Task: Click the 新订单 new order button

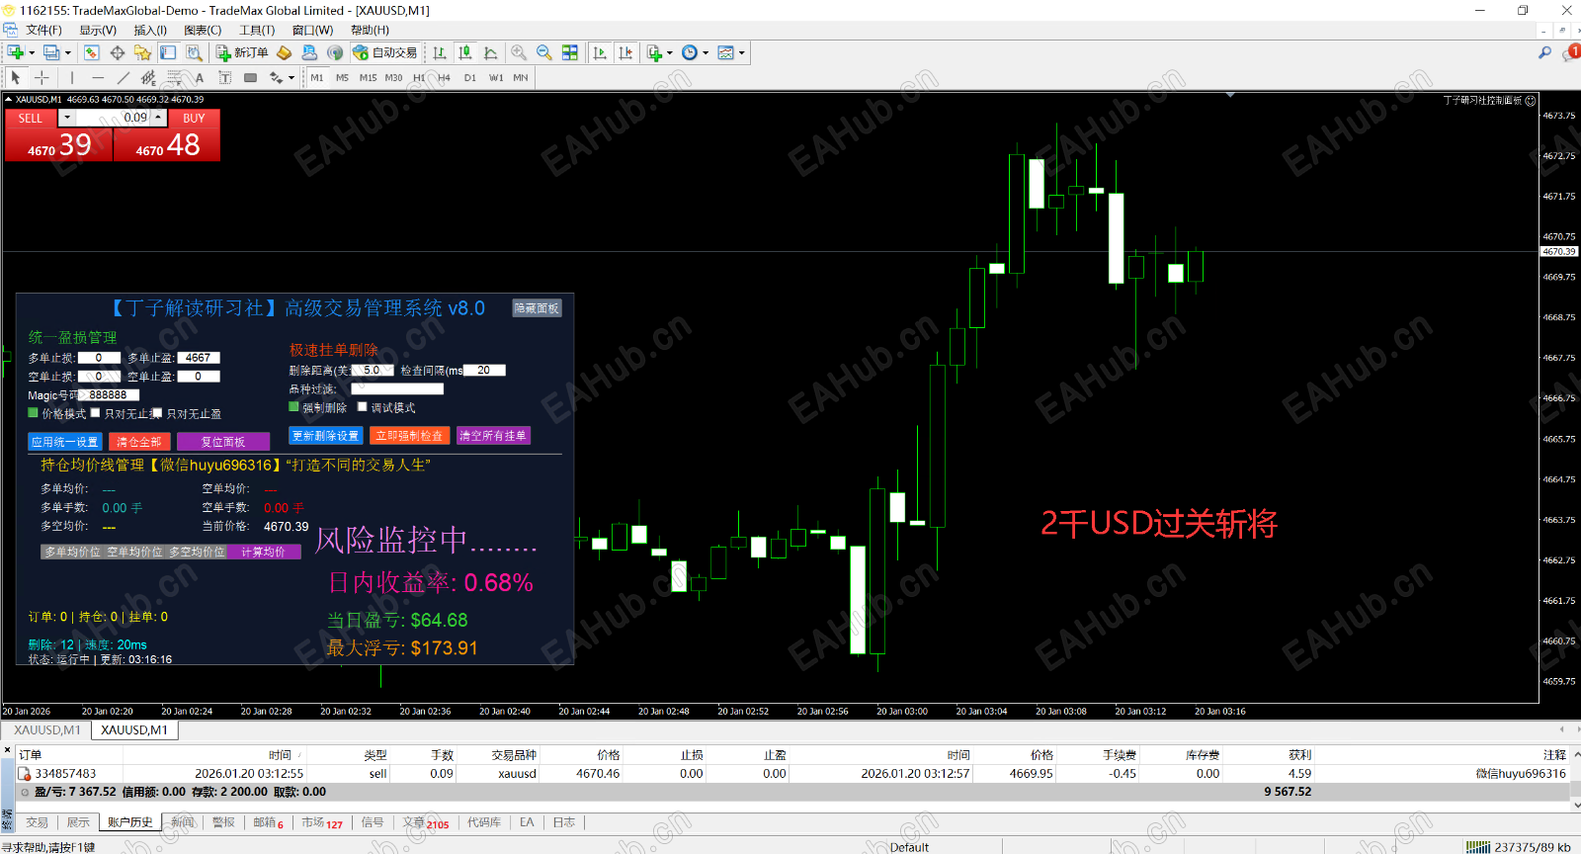Action: click(x=242, y=52)
